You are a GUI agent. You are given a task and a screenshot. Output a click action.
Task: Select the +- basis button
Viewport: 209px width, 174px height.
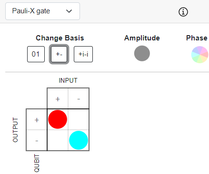[x=59, y=54]
